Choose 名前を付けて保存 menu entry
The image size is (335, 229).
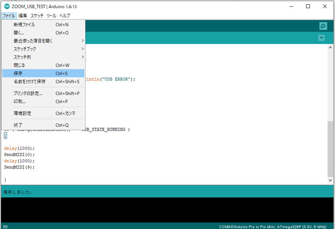point(43,81)
